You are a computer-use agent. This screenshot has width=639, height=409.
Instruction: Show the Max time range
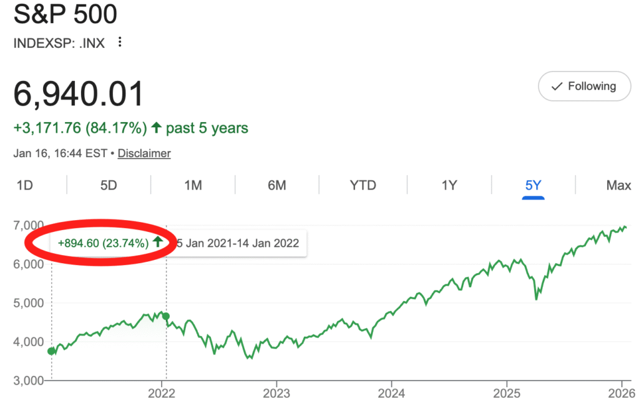coord(618,185)
